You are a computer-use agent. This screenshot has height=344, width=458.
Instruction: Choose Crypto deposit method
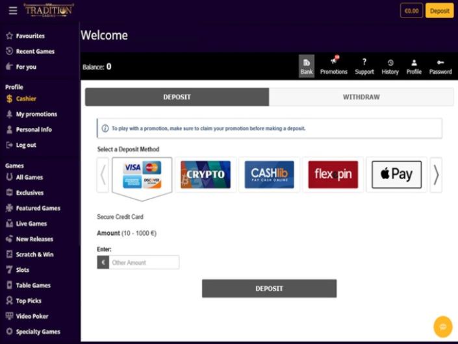205,175
